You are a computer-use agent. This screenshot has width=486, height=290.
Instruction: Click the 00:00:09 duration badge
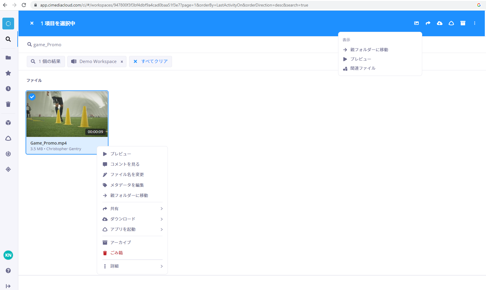point(96,132)
